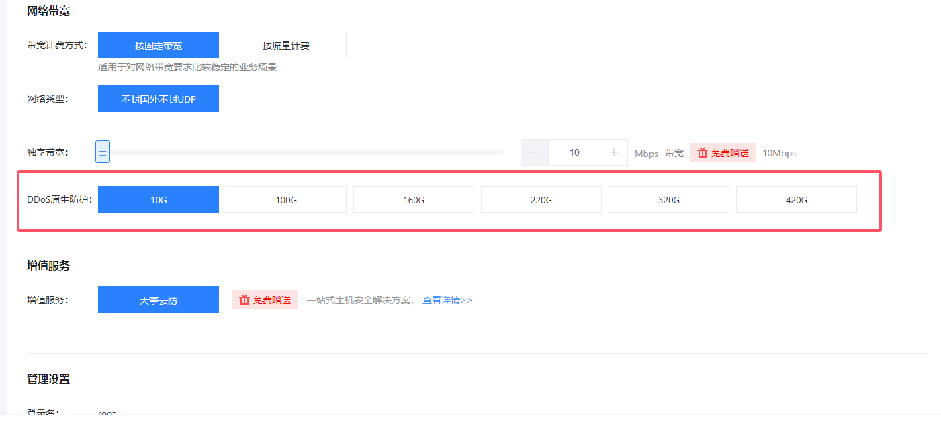Click the 独享带宽 slider handle
The width and height of the screenshot is (941, 424).
coord(103,152)
